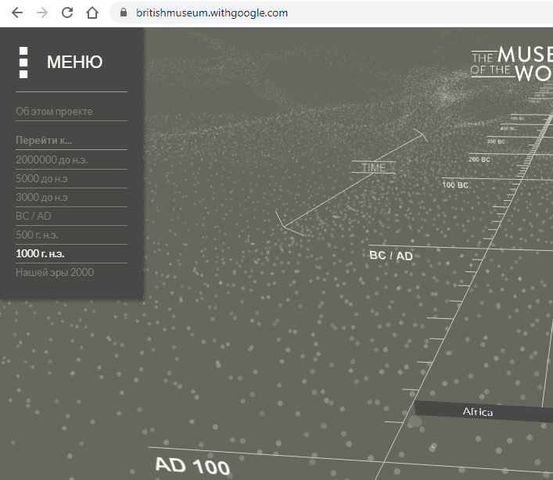Go back using the browser back arrow
Screen dimensions: 553x480
(17, 13)
